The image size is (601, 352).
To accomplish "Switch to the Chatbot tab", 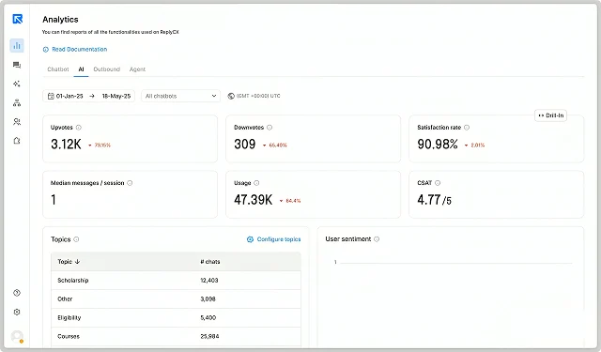I will (58, 69).
